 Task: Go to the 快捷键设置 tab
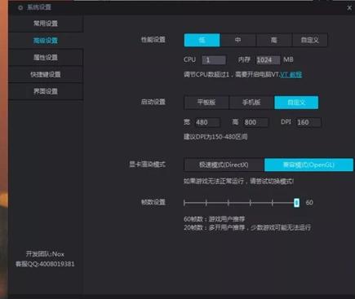(x=46, y=74)
